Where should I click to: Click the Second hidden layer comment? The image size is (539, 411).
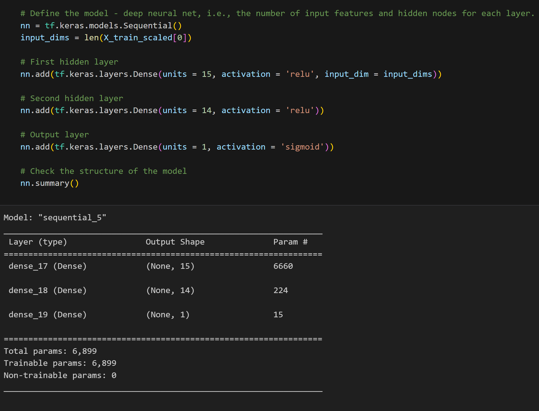click(72, 98)
